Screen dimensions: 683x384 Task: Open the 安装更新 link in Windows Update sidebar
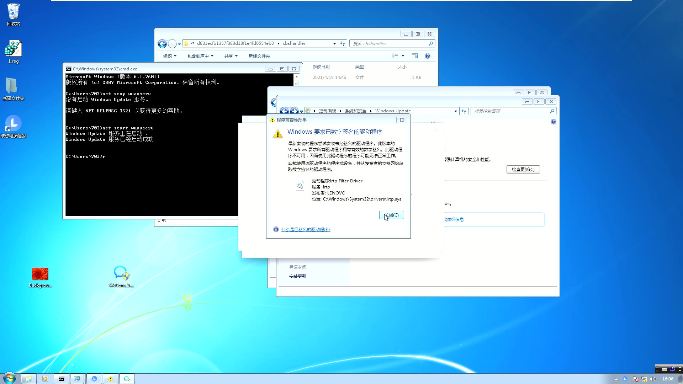297,276
